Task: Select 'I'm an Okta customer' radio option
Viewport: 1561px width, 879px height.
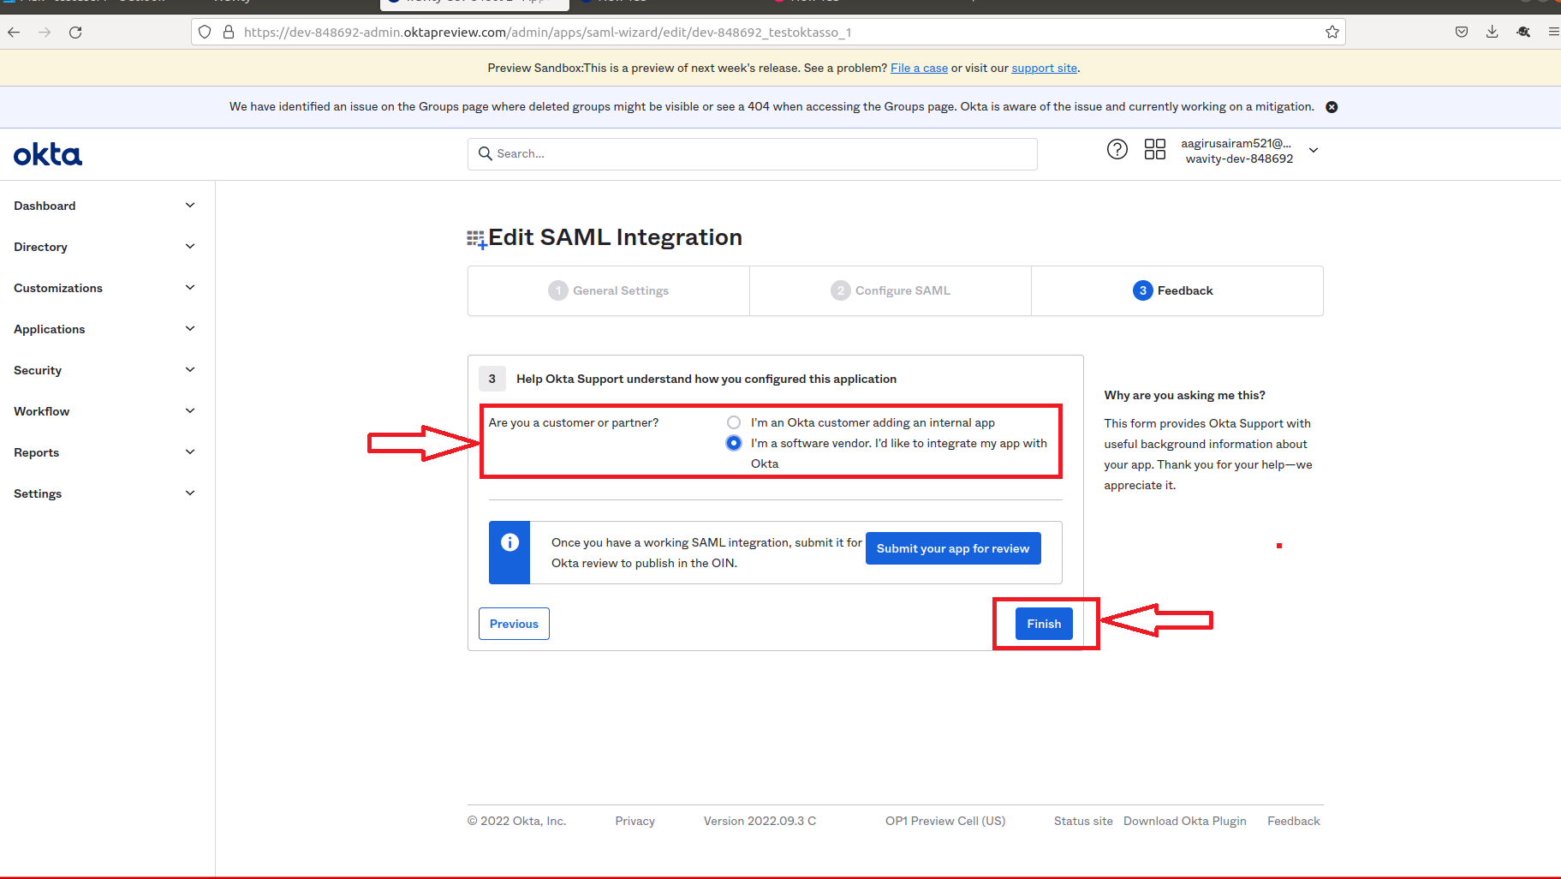Action: click(734, 422)
